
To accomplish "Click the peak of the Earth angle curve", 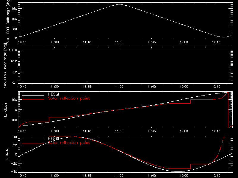I will point(120,4).
